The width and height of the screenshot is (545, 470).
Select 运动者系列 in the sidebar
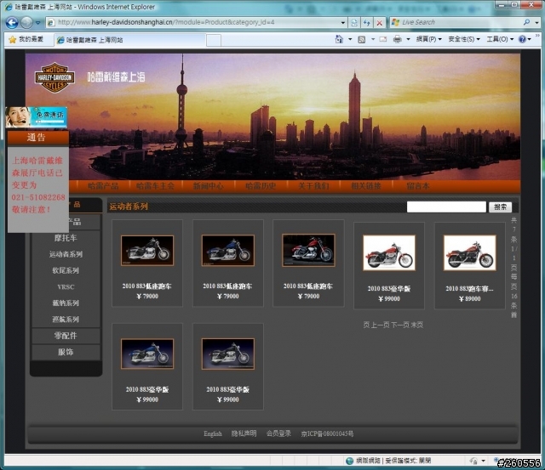point(66,254)
